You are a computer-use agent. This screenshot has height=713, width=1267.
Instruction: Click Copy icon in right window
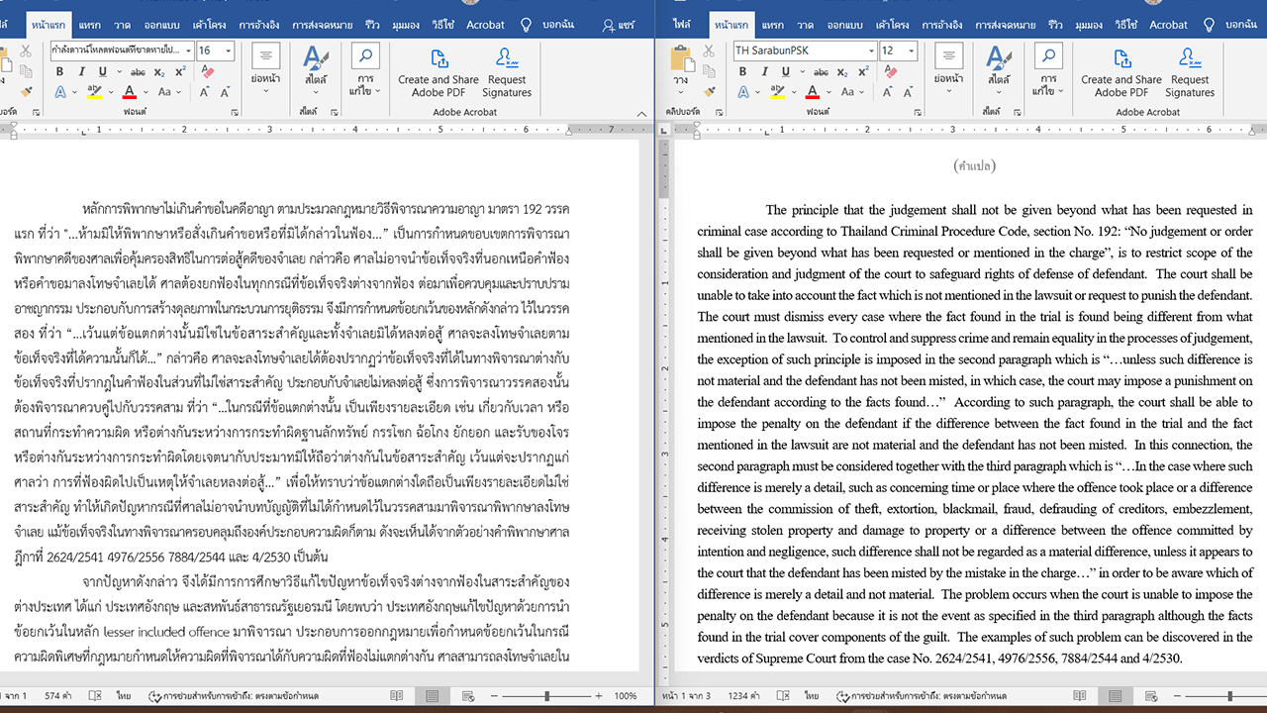point(709,71)
